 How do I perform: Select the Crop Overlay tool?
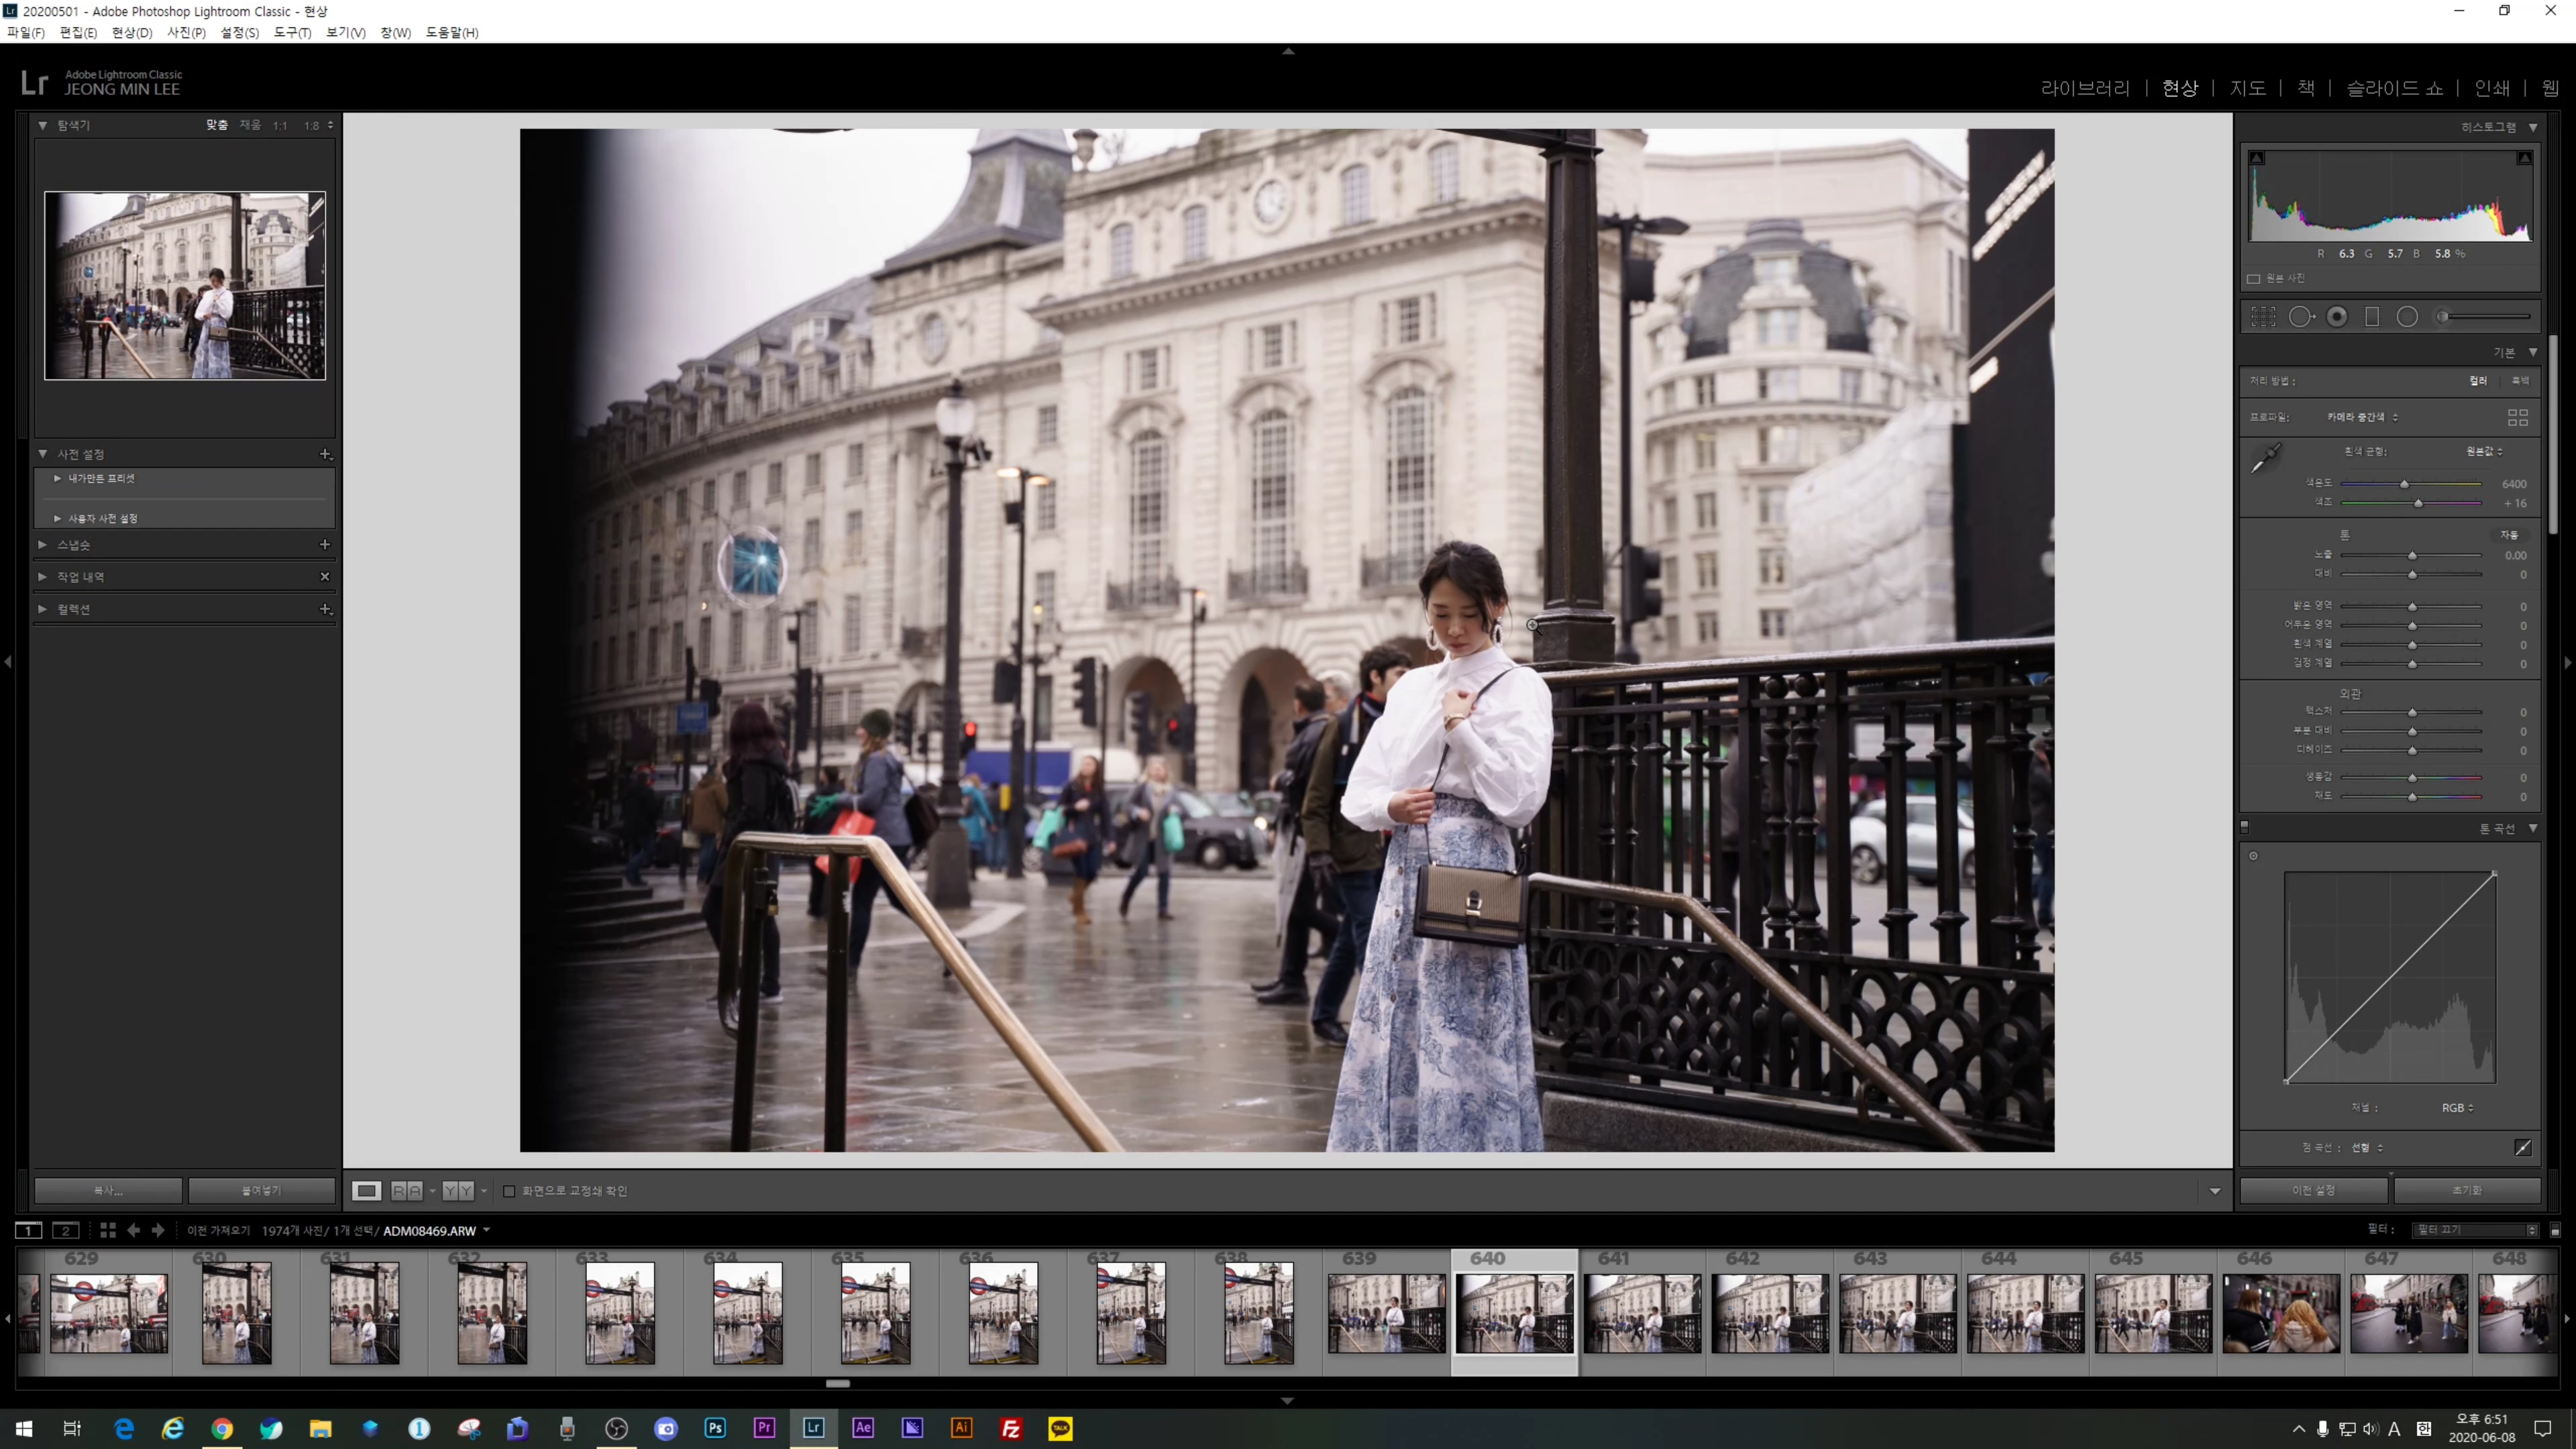[x=2263, y=317]
